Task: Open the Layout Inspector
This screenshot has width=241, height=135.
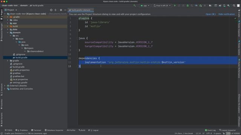Action: tap(227, 130)
